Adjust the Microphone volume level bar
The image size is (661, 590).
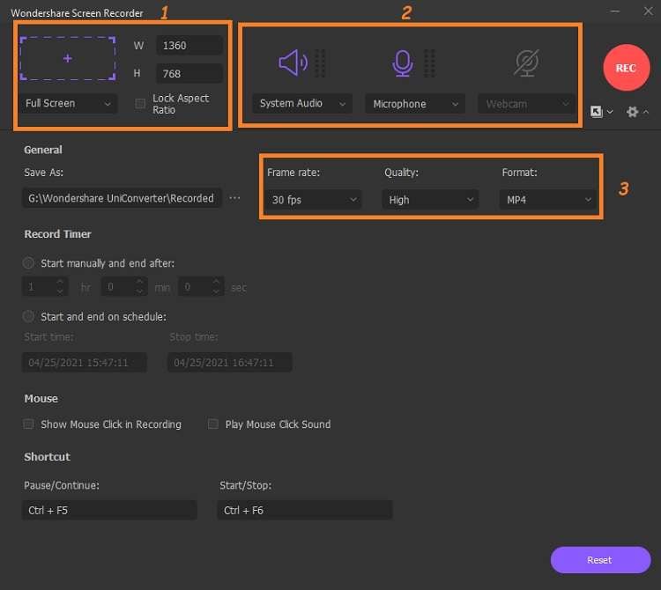(x=429, y=63)
